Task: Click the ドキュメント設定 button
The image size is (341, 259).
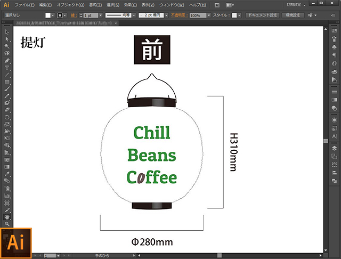Action: coord(263,15)
